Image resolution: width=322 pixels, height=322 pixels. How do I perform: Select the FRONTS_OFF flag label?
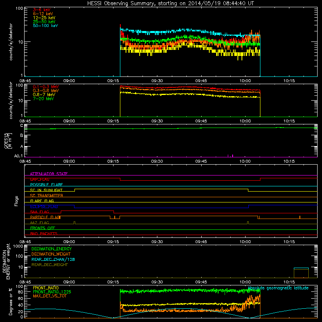(x=43, y=228)
